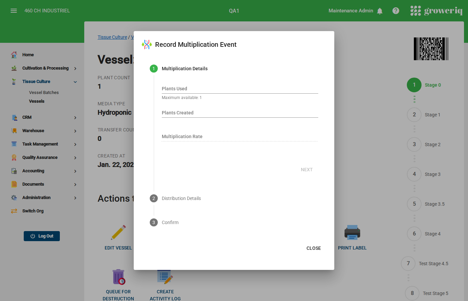Expand the Warehouse menu chevron

coord(75,131)
